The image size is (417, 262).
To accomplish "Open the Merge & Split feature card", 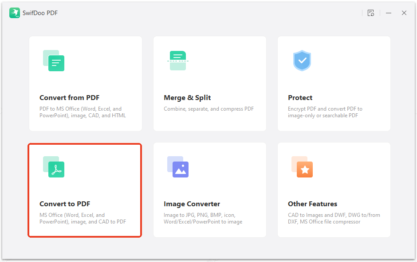I will (209, 83).
